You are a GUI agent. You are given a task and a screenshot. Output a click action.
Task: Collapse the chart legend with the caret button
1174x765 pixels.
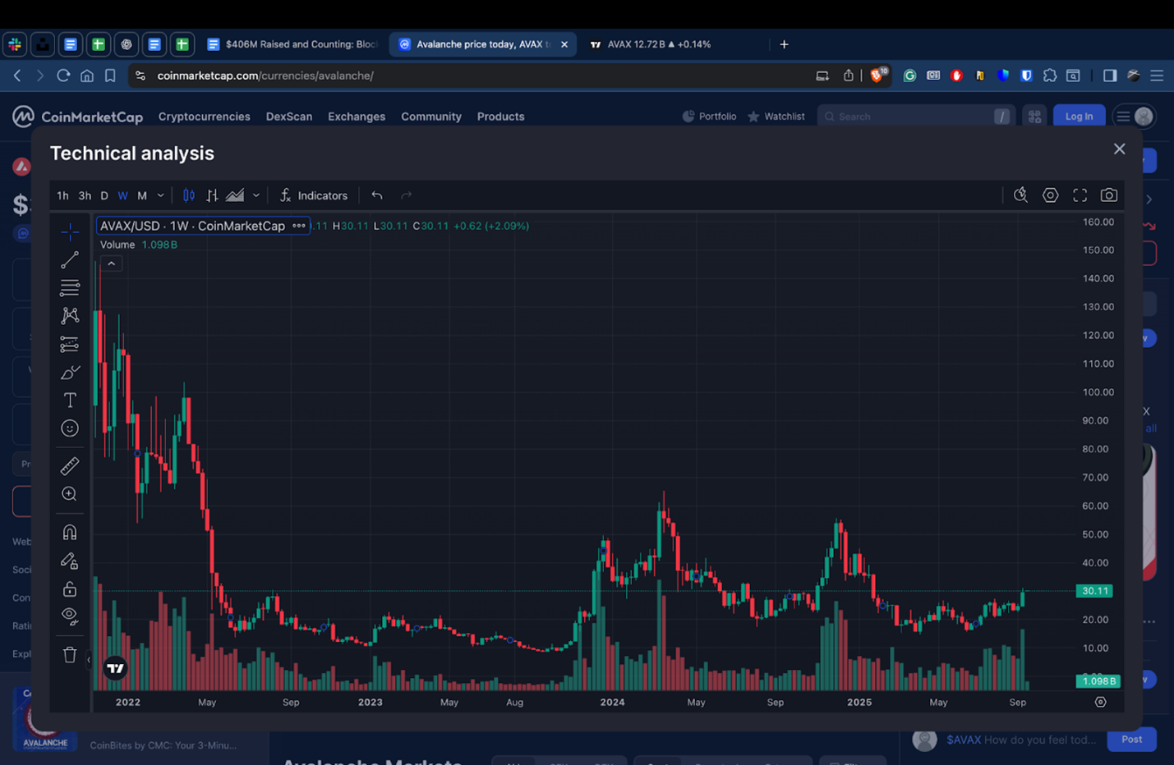112,263
